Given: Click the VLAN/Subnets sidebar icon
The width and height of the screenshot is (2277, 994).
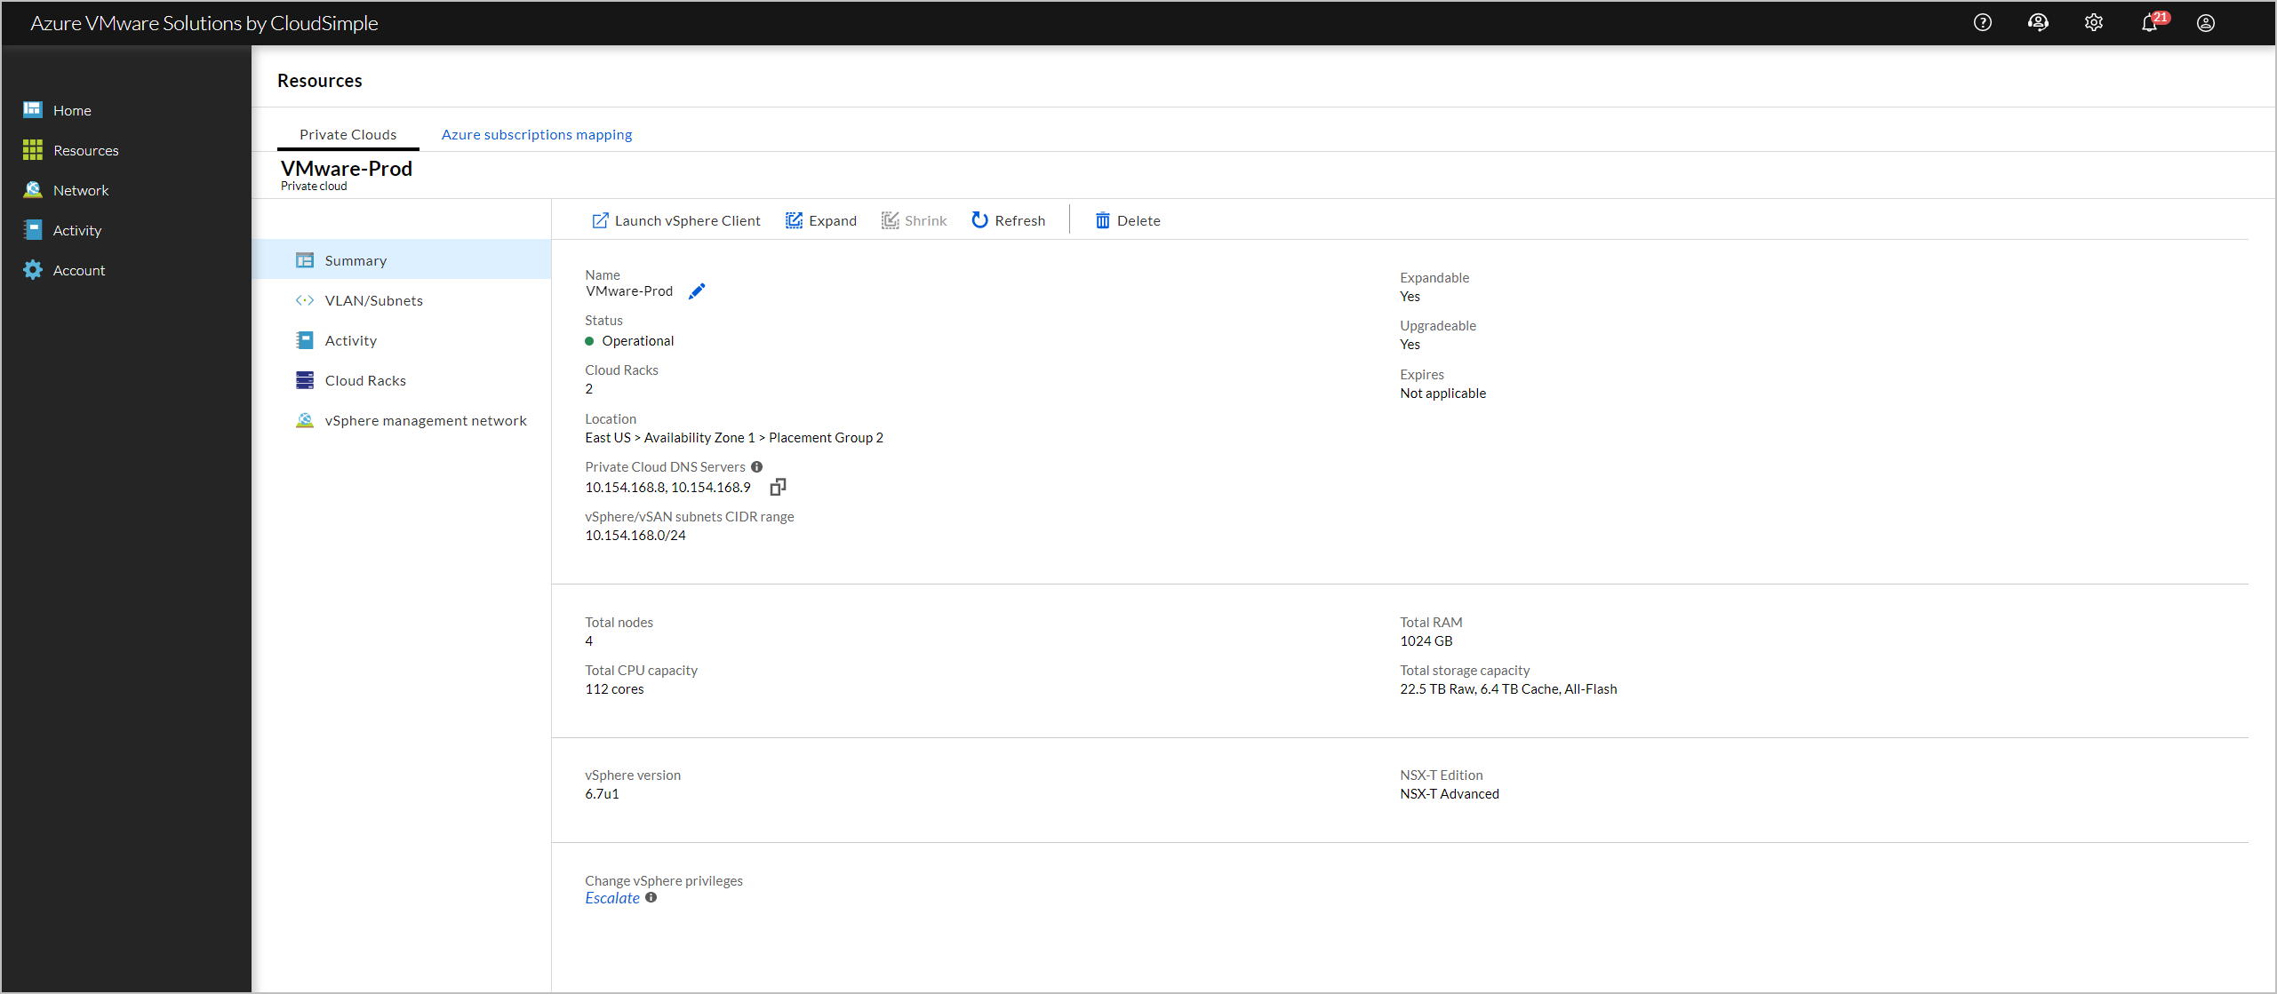Looking at the screenshot, I should coord(303,300).
